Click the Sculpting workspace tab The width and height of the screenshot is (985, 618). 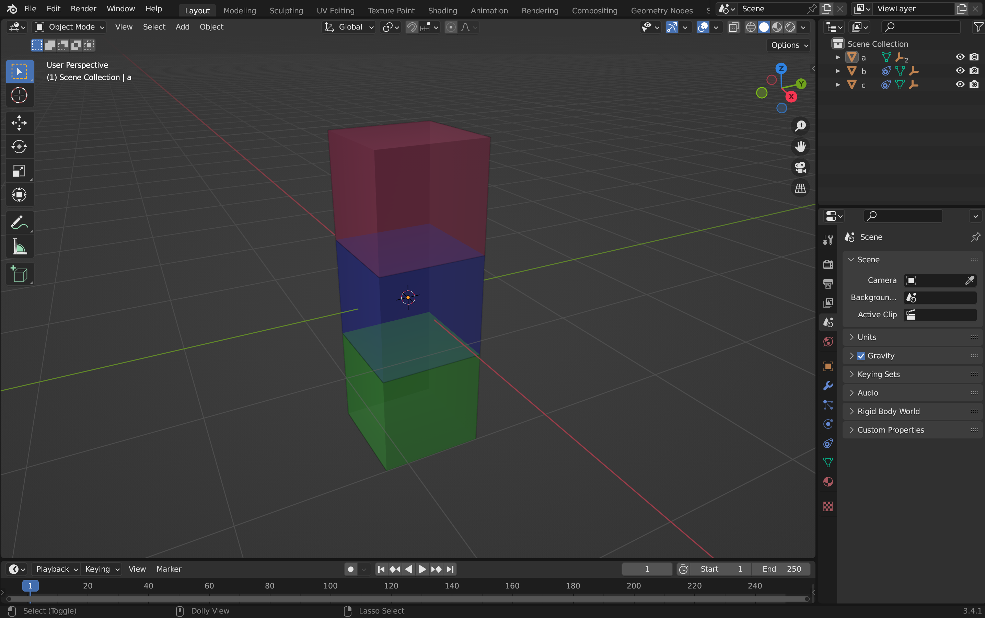pyautogui.click(x=286, y=10)
